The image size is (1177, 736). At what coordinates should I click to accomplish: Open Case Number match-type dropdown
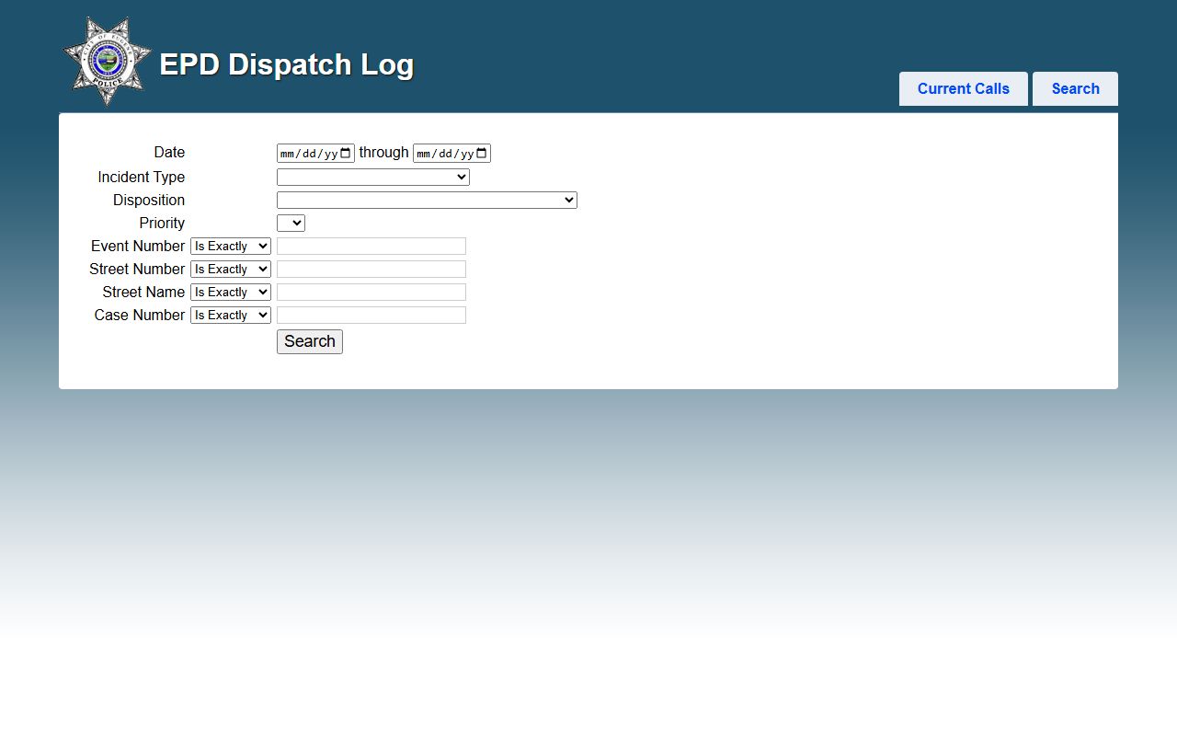click(x=231, y=315)
